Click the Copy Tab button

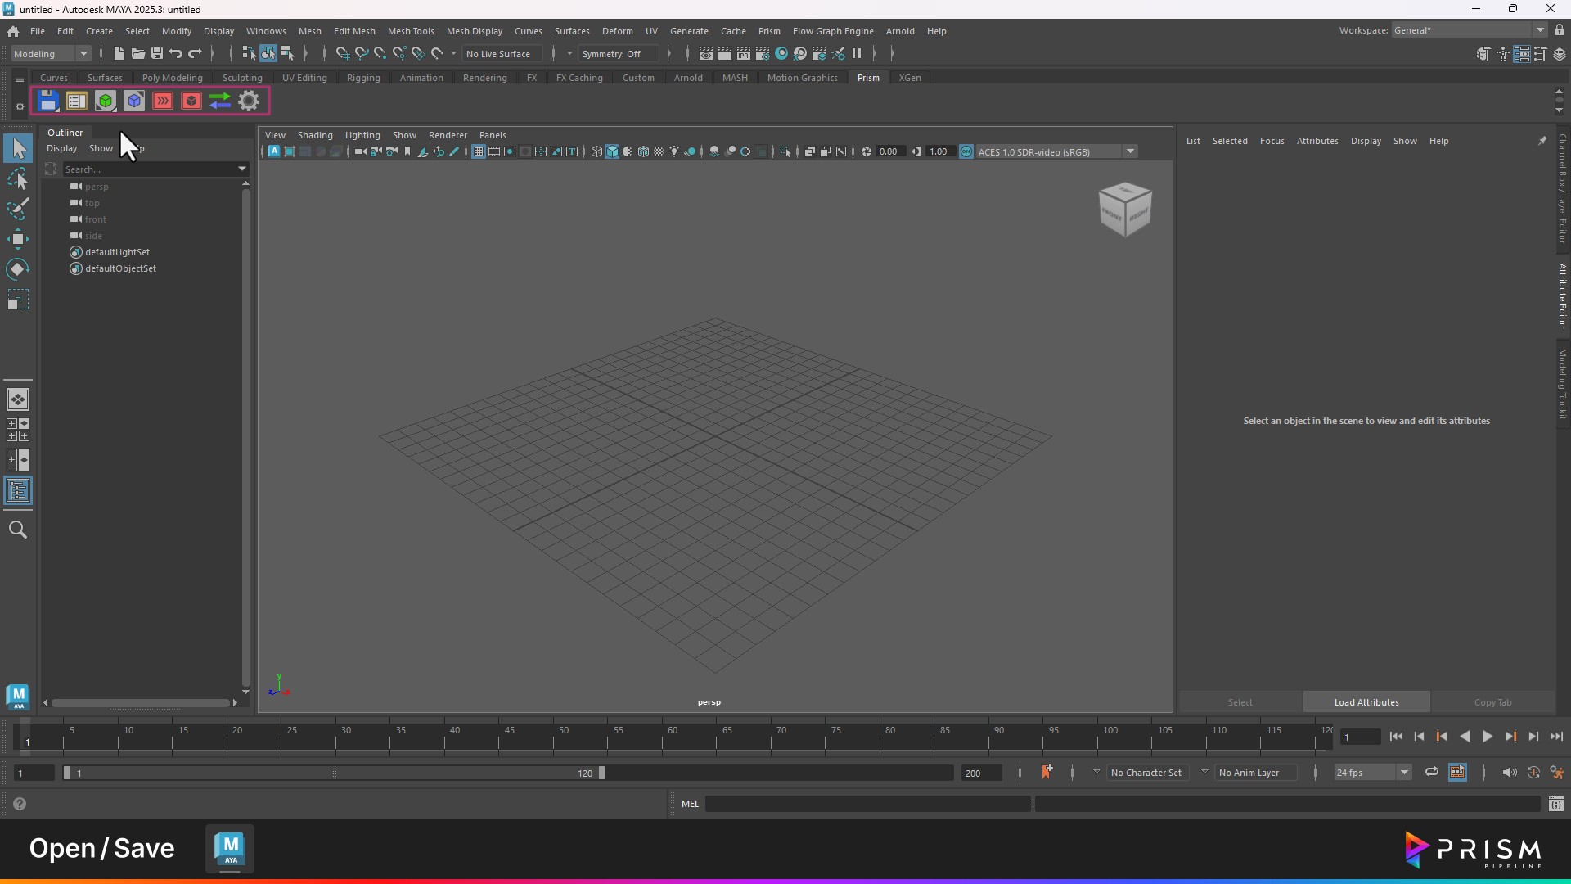1492,702
